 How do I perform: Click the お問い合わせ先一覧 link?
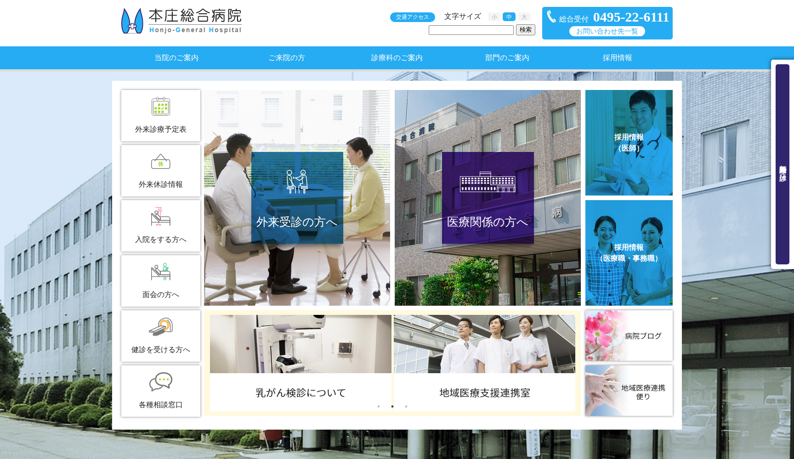click(x=607, y=31)
